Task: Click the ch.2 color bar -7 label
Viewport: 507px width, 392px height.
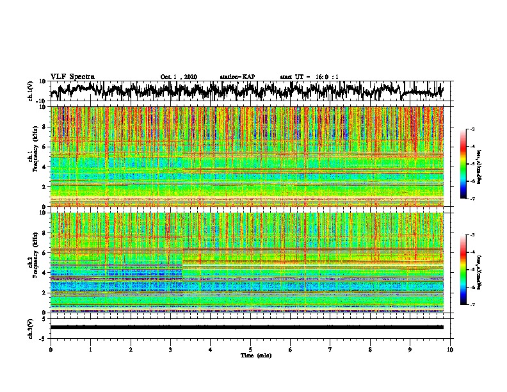Action: (x=472, y=305)
